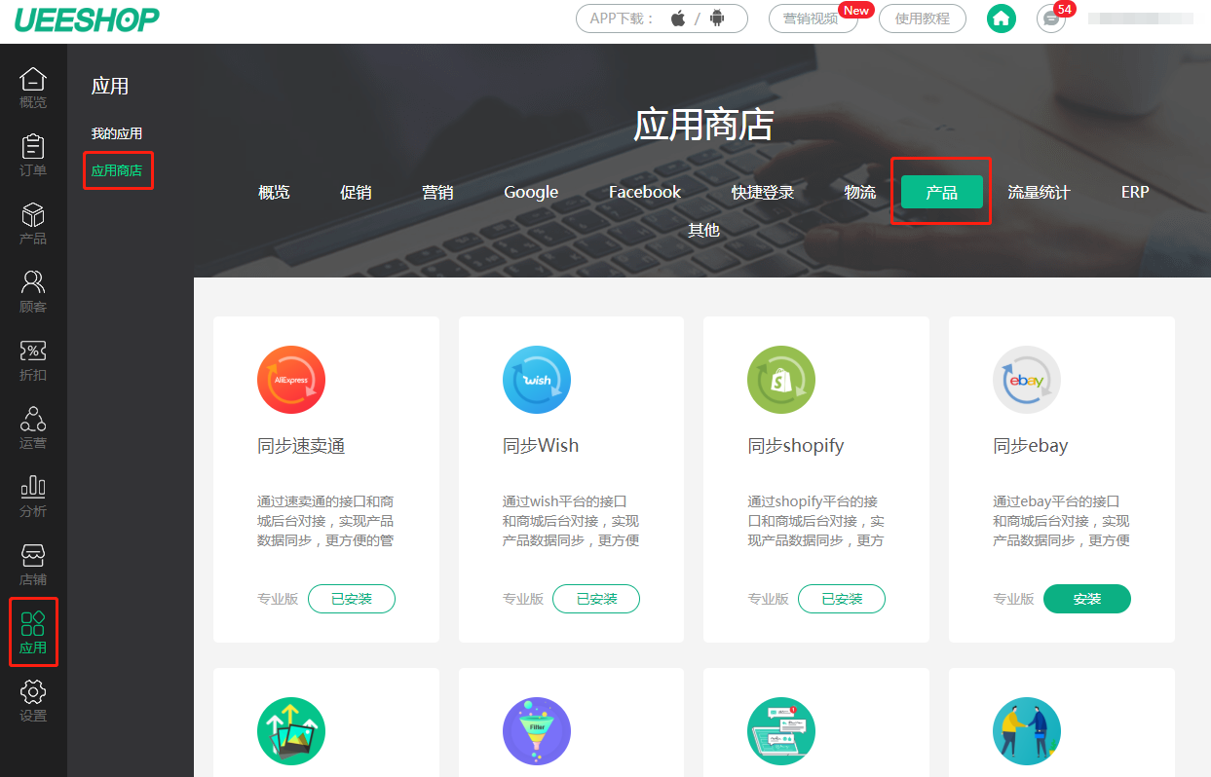Click the eBay sync app icon
Screen dimensions: 1211x777
pyautogui.click(x=1027, y=380)
